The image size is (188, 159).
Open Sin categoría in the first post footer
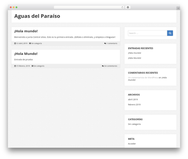pyautogui.click(x=36, y=43)
